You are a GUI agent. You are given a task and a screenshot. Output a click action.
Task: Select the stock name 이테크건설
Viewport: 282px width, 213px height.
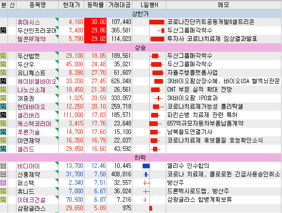tap(31, 200)
